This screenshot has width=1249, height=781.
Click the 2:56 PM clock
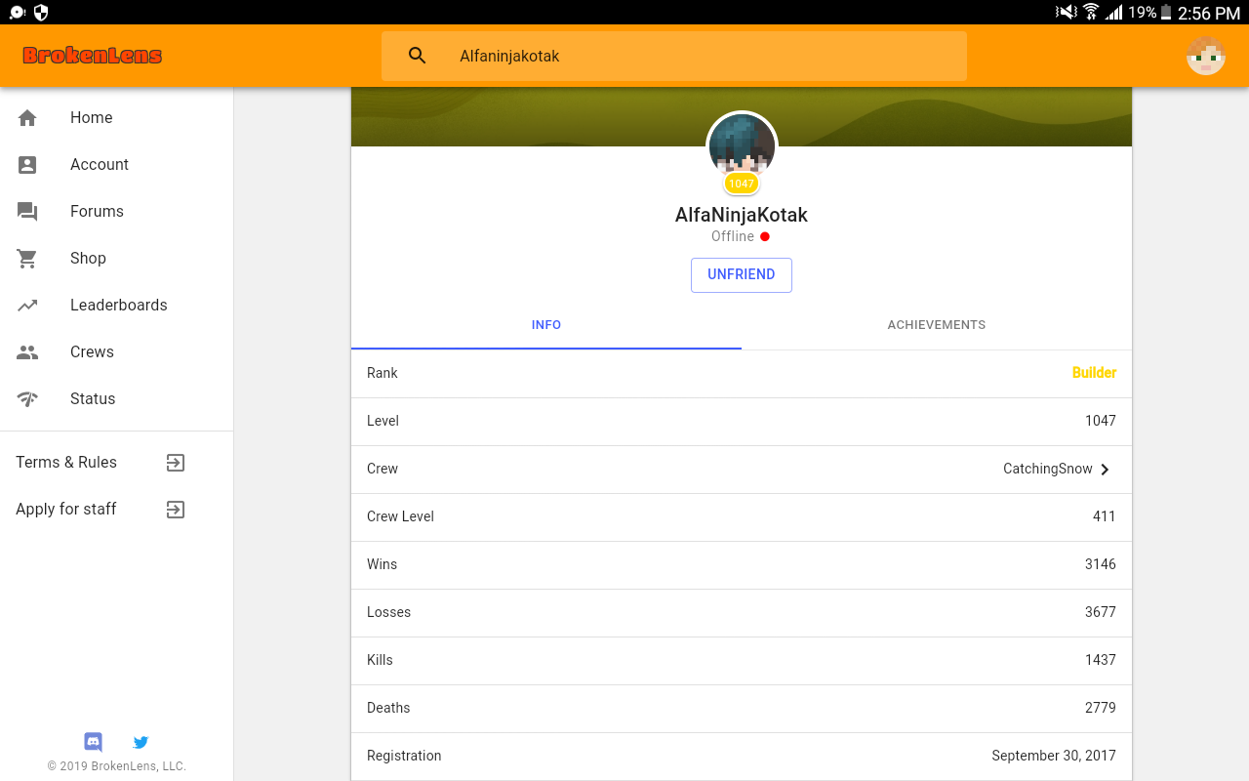1209,13
